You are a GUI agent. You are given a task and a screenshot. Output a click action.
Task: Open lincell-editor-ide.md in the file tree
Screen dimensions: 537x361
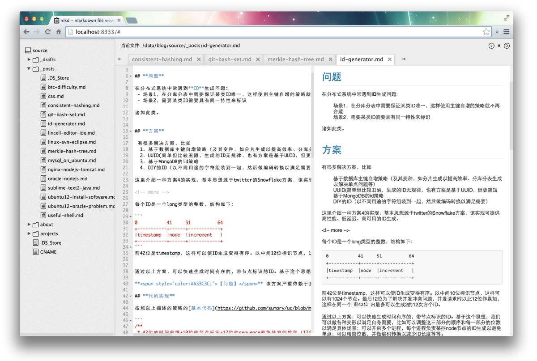coord(68,133)
